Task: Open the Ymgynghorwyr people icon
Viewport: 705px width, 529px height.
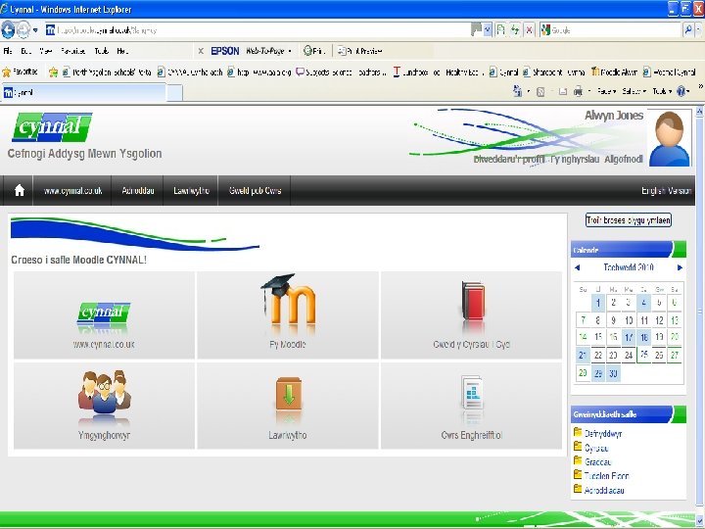Action: 105,391
